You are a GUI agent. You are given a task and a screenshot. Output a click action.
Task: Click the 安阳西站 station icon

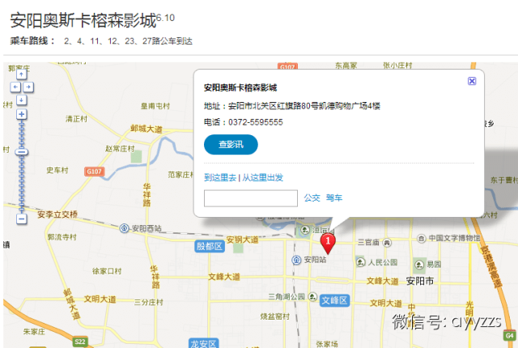click(124, 228)
